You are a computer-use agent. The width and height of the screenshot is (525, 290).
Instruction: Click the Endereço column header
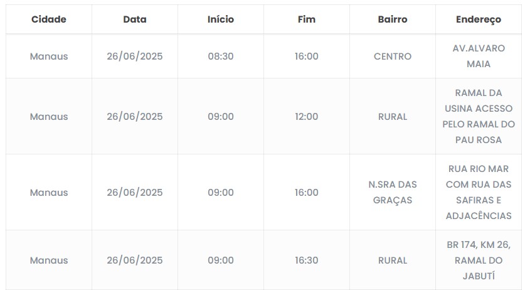479,19
